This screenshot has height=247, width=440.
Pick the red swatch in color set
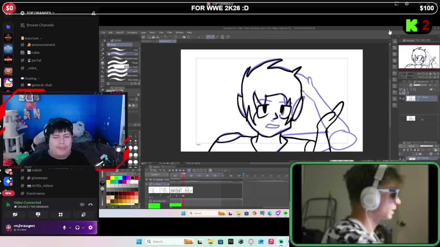click(x=108, y=178)
